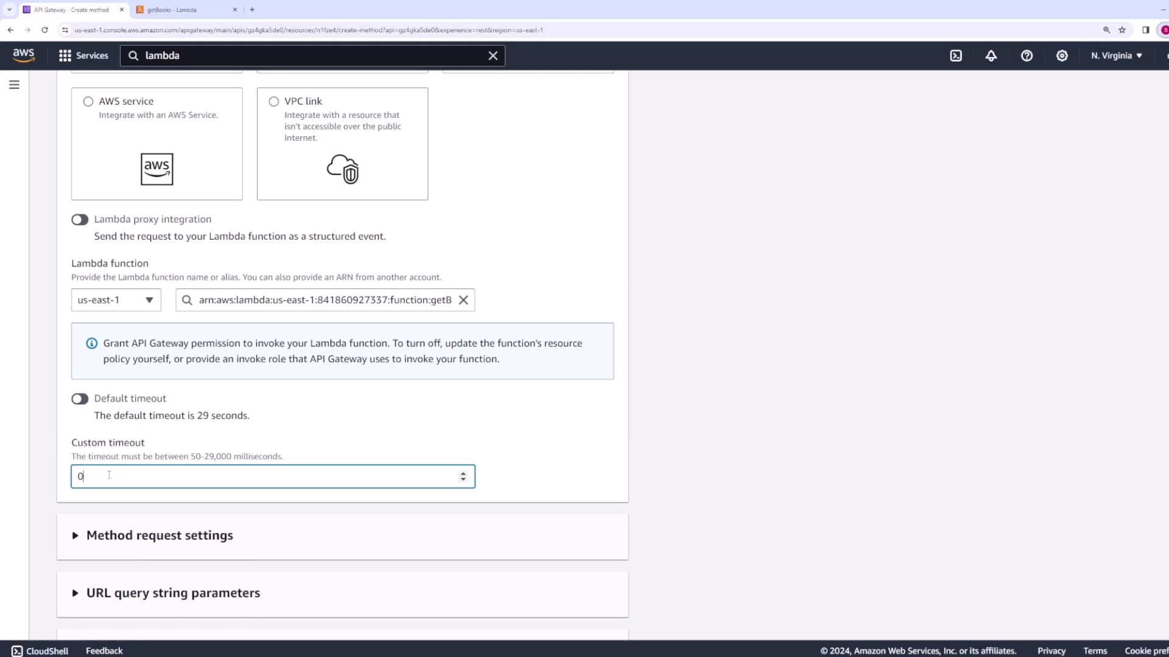The width and height of the screenshot is (1169, 657).
Task: Open the Services grid menu
Action: (x=83, y=55)
